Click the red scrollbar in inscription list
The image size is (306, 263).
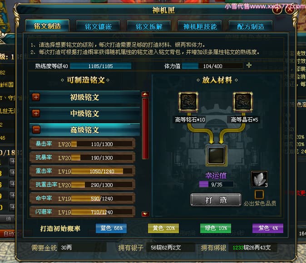[x=145, y=128]
